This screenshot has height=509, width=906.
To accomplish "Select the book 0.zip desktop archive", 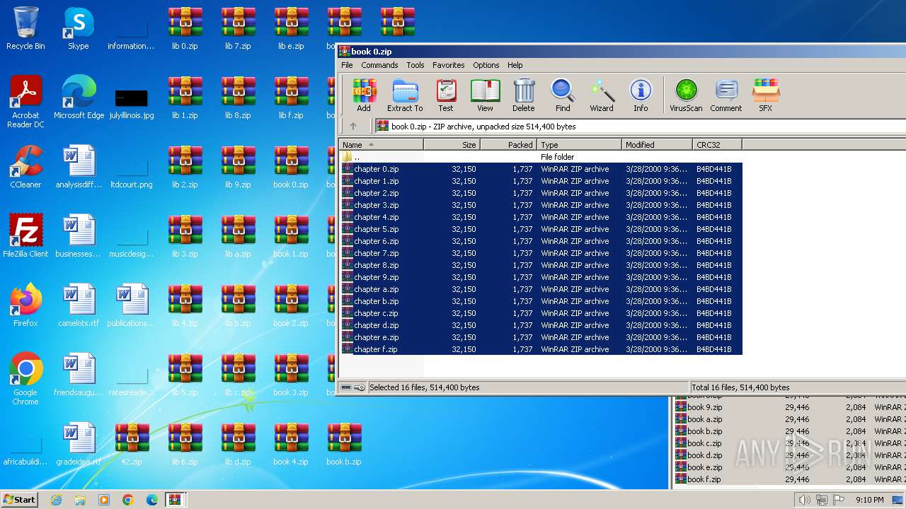I will point(291,167).
